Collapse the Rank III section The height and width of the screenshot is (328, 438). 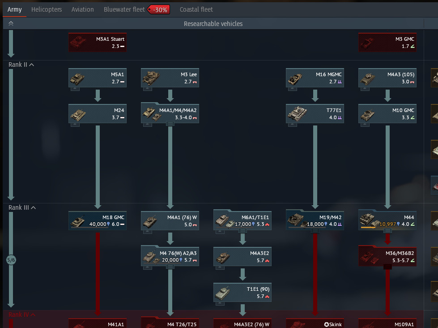pos(34,207)
